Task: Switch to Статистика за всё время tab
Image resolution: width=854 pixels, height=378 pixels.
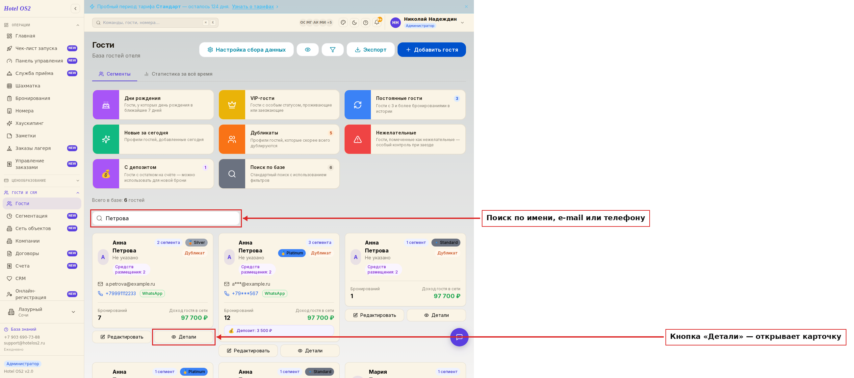Action: pyautogui.click(x=178, y=74)
